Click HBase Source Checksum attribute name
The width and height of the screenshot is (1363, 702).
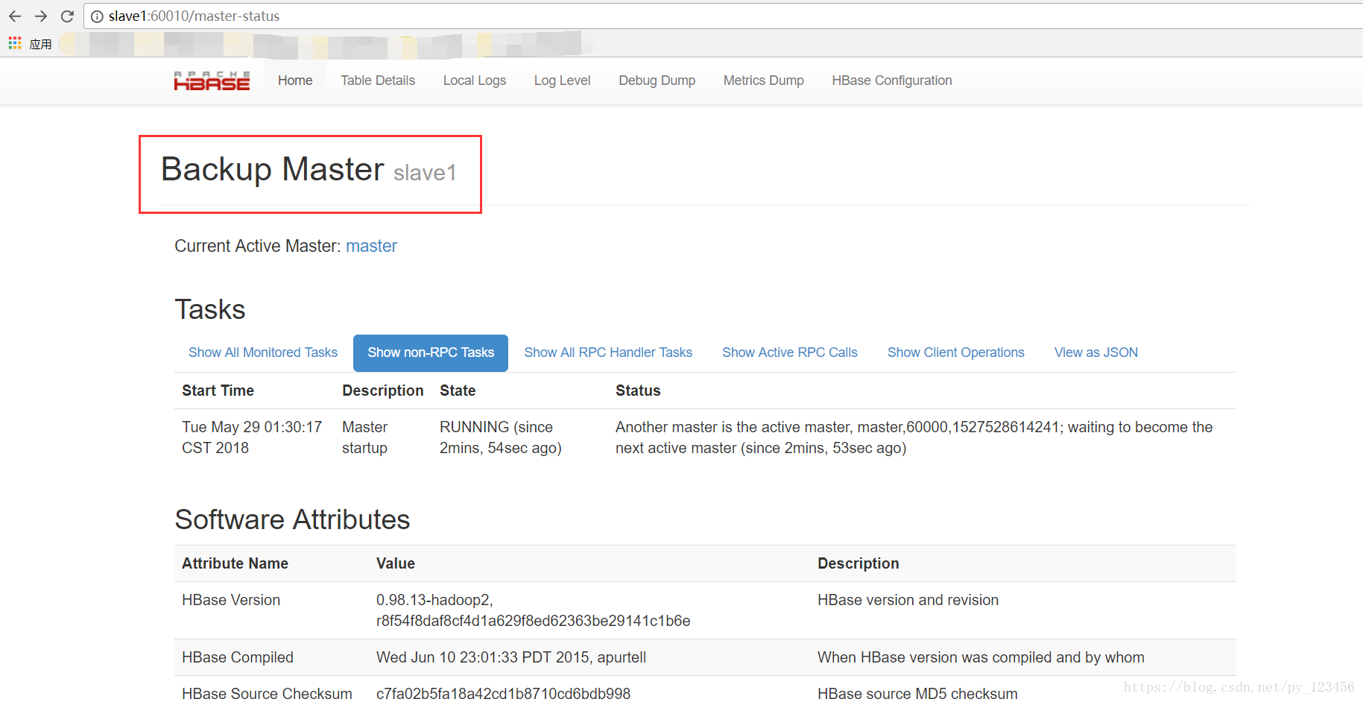click(x=267, y=693)
